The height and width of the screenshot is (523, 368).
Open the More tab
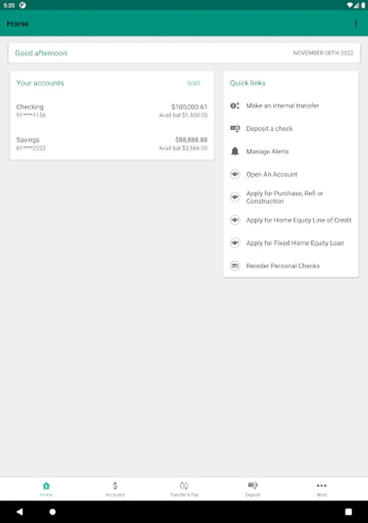coord(321,489)
